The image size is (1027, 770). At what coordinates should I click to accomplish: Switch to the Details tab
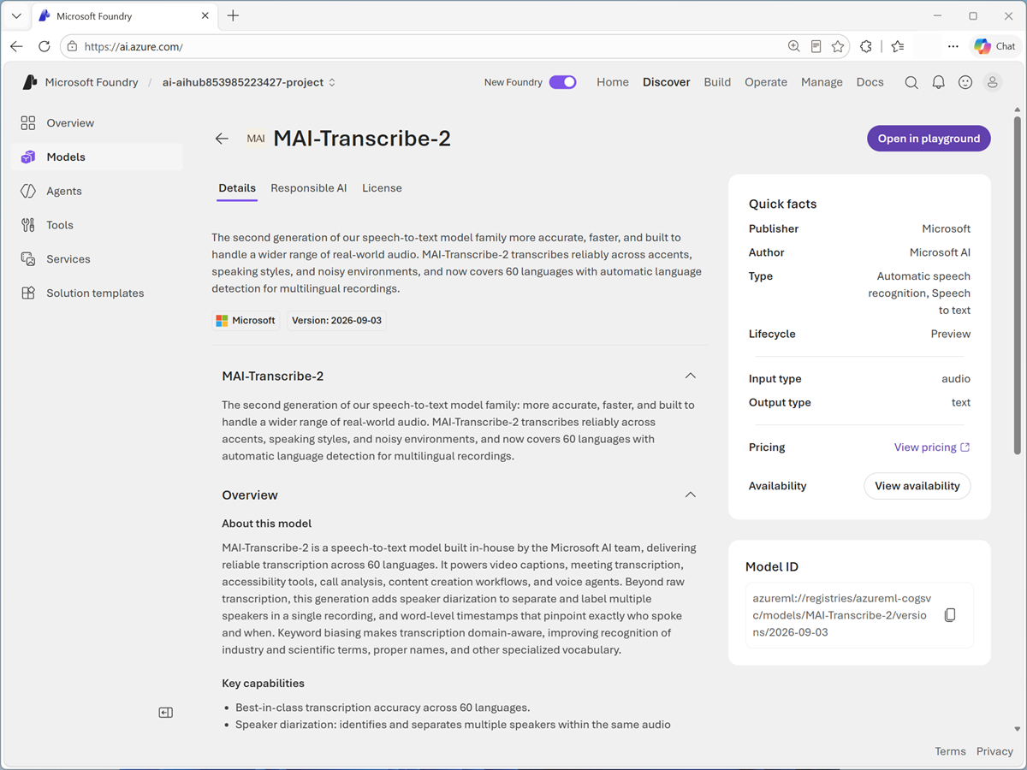tap(237, 188)
